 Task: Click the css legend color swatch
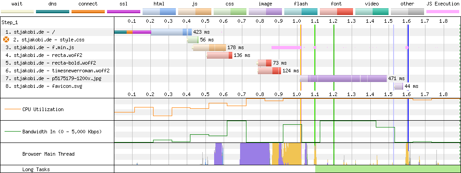[x=230, y=12]
